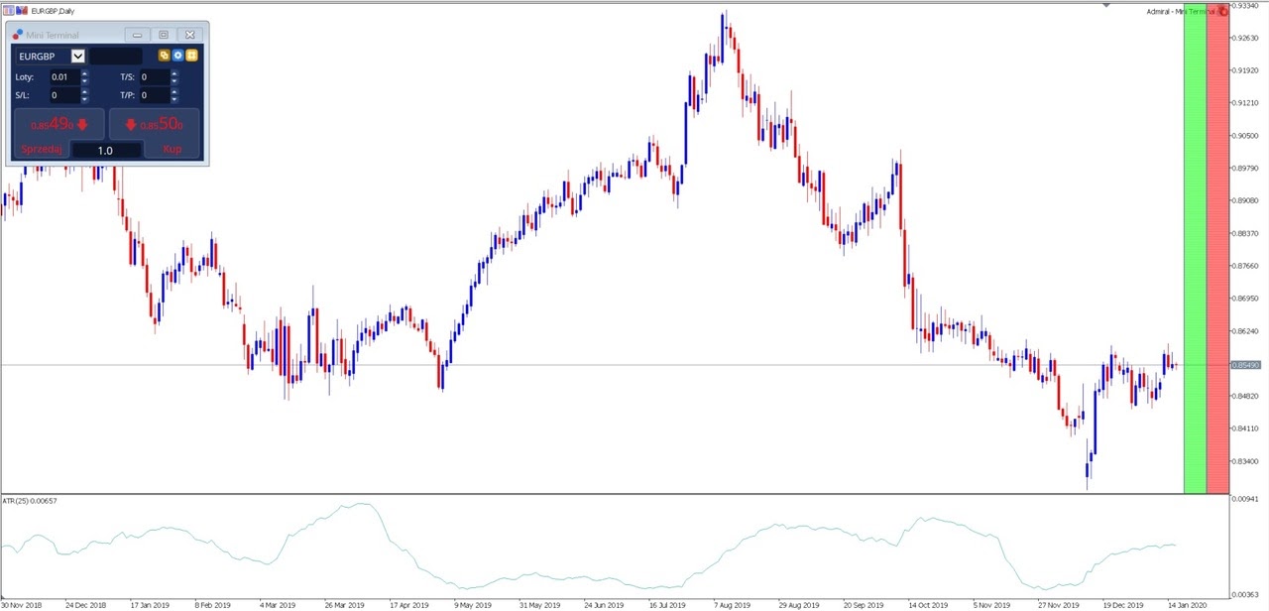Click price axis value 0.93340
Viewport: 1269px width, 611px height.
point(1246,6)
